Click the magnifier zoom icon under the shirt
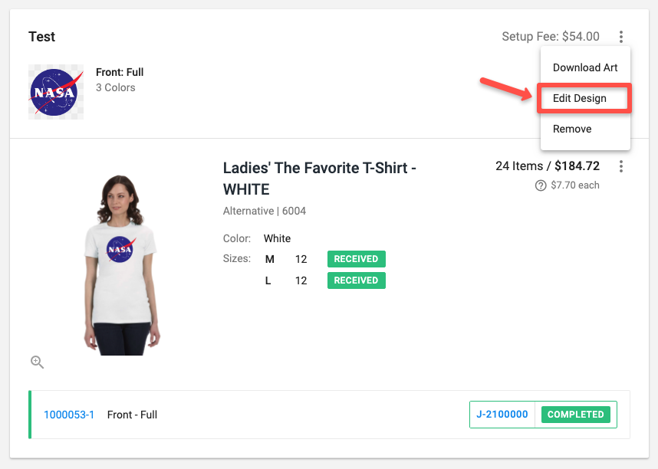The width and height of the screenshot is (658, 469). (x=37, y=362)
